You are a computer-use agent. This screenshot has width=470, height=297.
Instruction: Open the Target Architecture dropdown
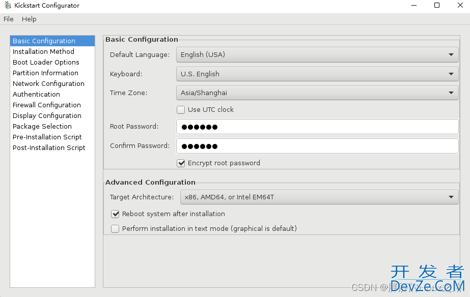(x=319, y=197)
